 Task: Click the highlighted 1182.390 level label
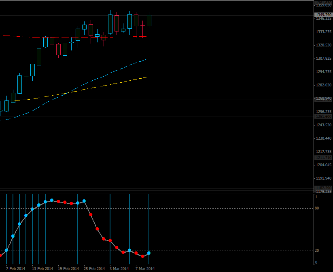click(x=323, y=188)
